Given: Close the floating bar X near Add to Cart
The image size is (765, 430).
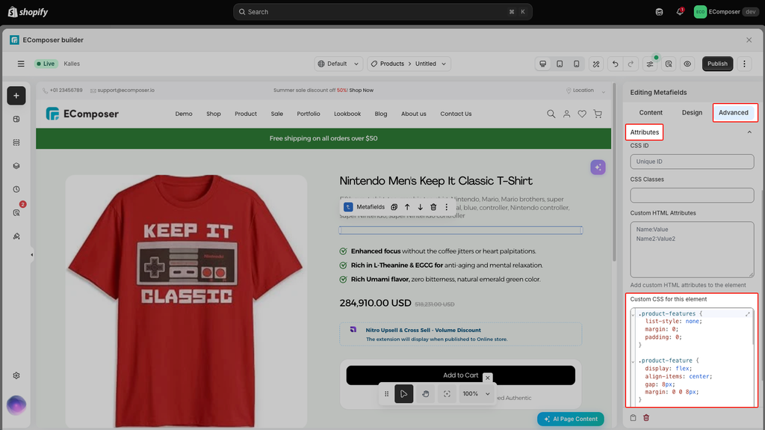Looking at the screenshot, I should point(487,378).
